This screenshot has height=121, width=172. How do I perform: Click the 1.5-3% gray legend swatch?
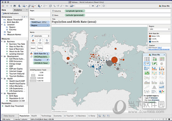point(150,39)
